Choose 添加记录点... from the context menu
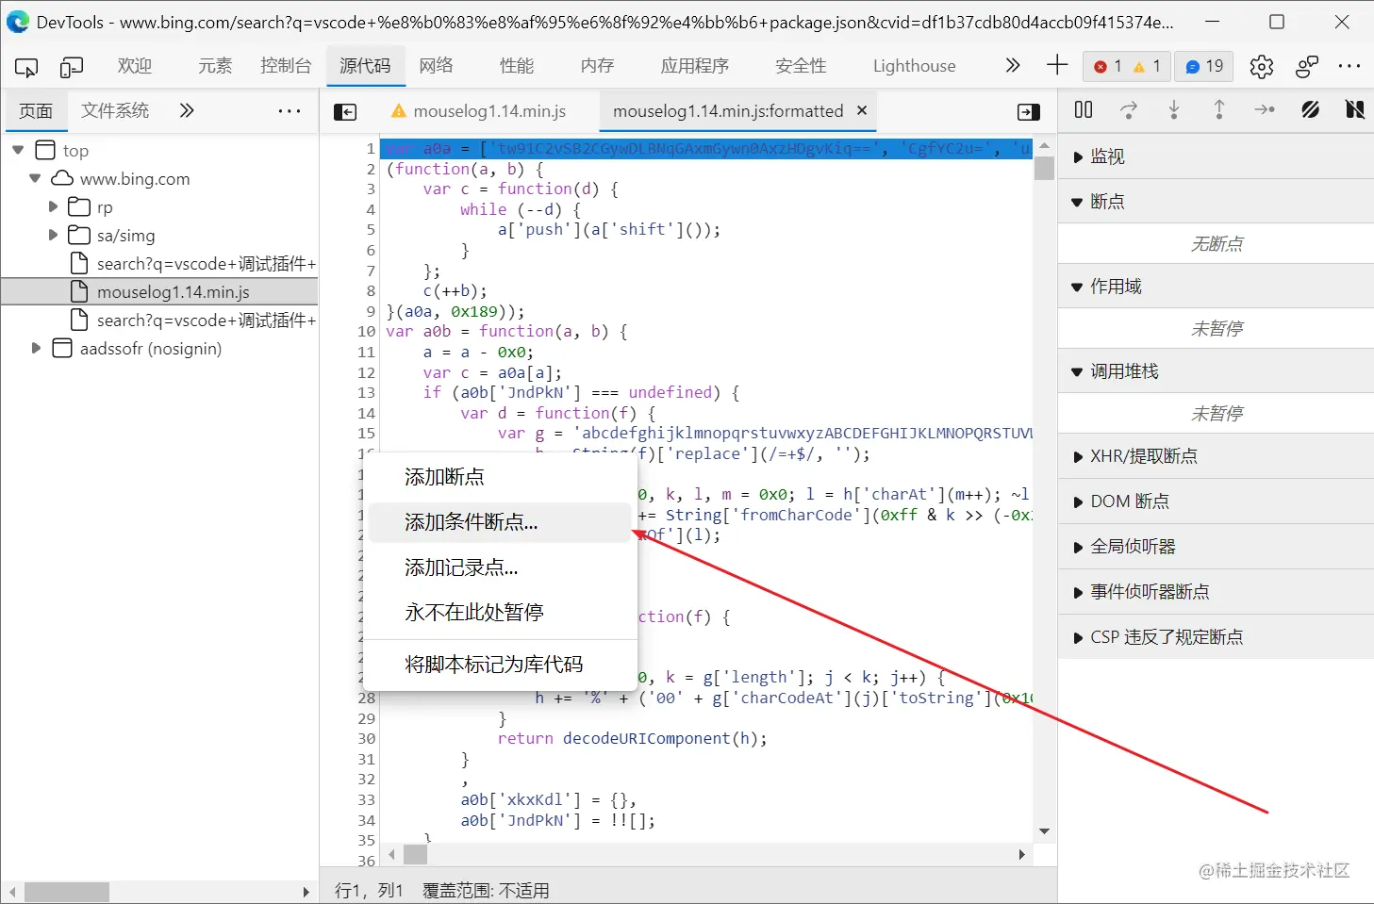1374x904 pixels. [x=499, y=567]
